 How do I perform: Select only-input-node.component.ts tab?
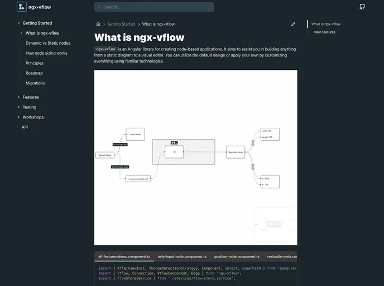coord(182,256)
